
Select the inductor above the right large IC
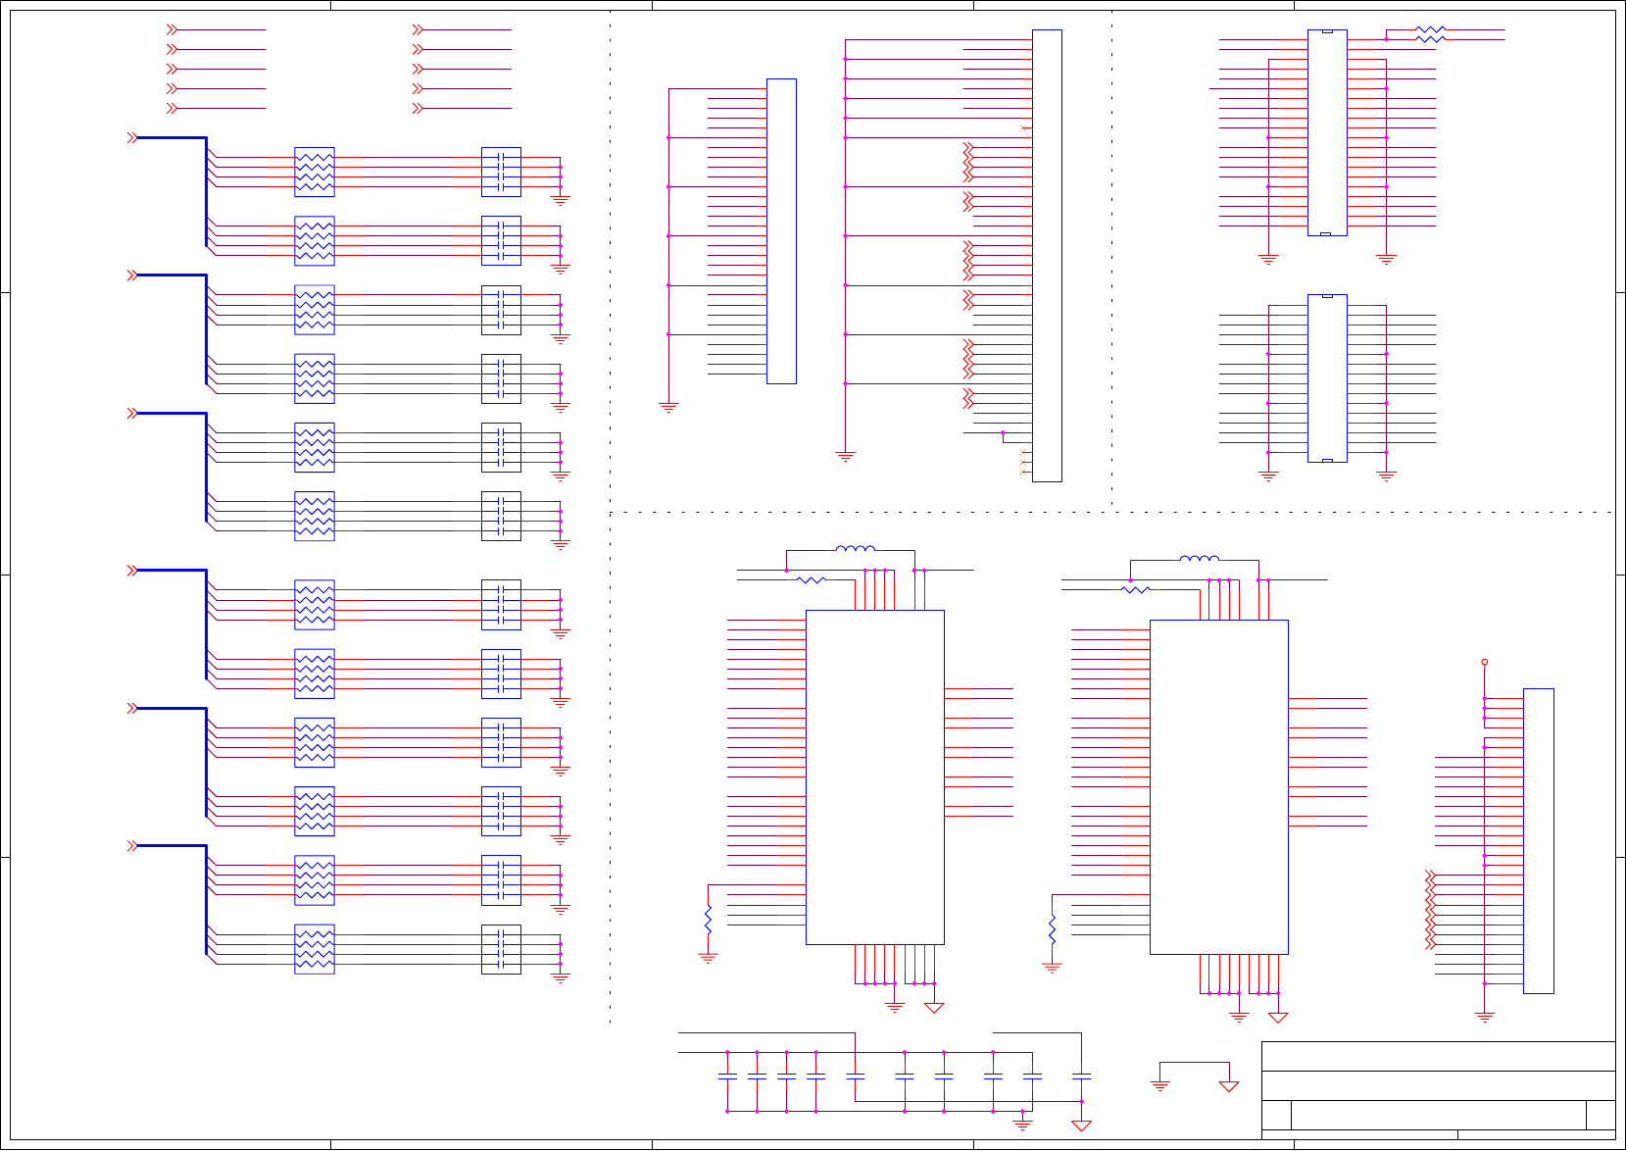(1199, 559)
